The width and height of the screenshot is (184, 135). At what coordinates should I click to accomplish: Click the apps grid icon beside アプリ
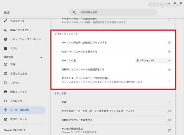pyautogui.click(x=5, y=48)
